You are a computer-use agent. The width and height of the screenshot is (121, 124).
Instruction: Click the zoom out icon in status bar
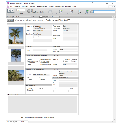(x=11, y=122)
